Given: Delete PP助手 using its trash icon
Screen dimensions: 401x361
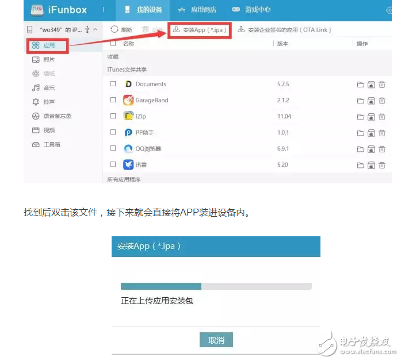Looking at the screenshot, I should 382,133.
